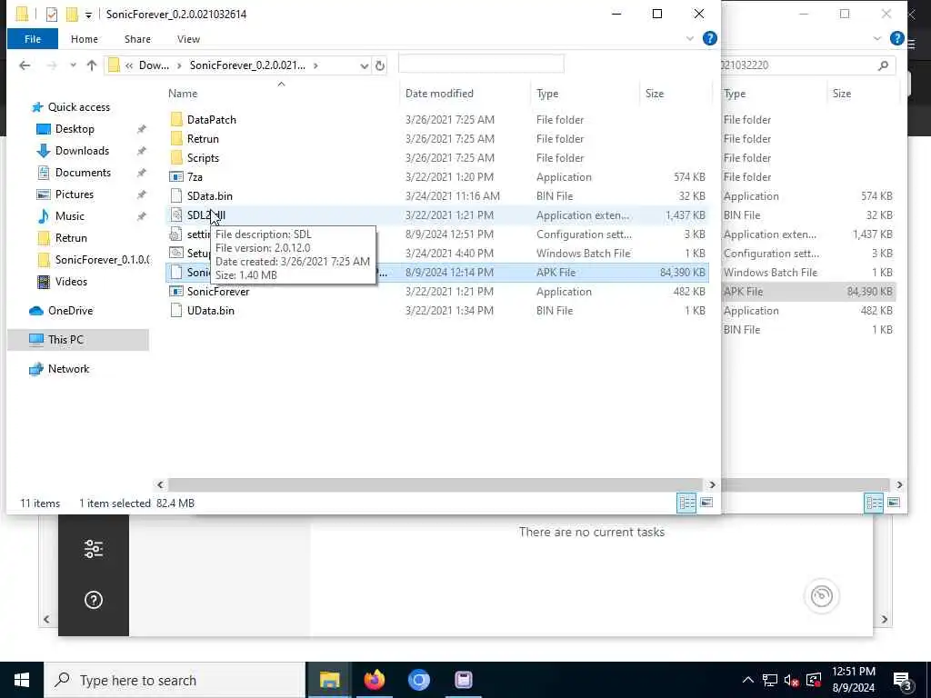Viewport: 931px width, 698px height.
Task: Switch to the View ribbon tab
Action: 188,39
